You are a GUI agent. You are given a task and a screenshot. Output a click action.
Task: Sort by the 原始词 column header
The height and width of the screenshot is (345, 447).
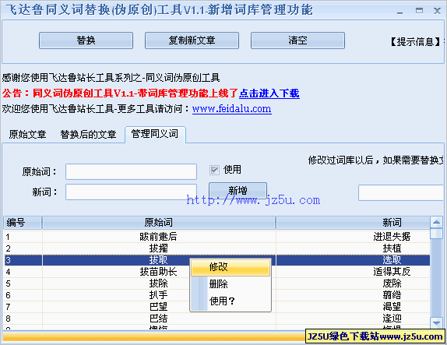coord(159,223)
